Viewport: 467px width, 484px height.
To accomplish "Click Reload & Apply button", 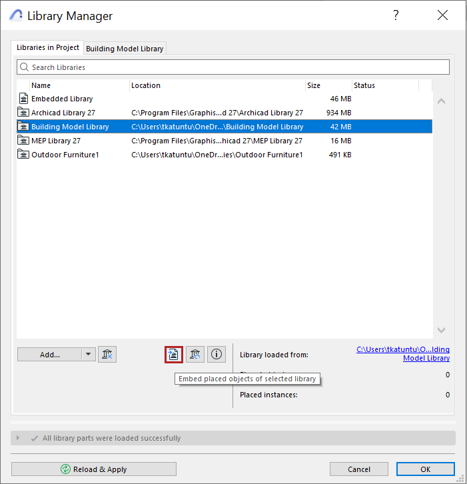I will pos(94,469).
